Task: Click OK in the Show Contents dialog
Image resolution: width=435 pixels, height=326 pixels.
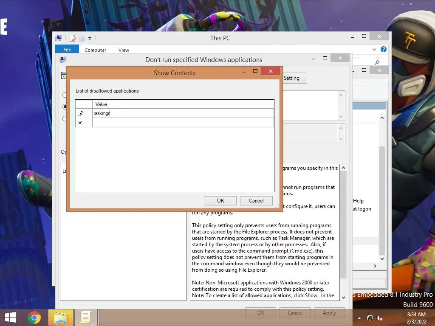Action: [x=220, y=201]
